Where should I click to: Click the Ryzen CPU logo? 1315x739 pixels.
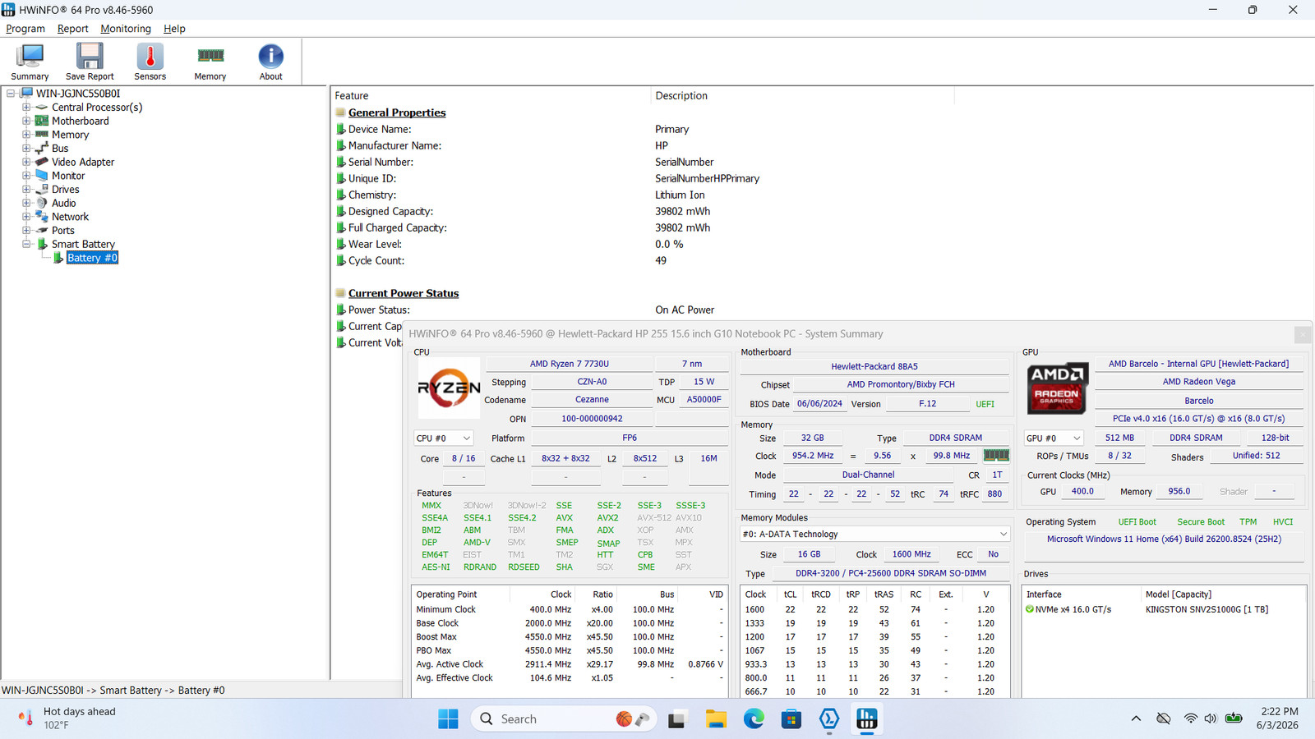click(449, 388)
